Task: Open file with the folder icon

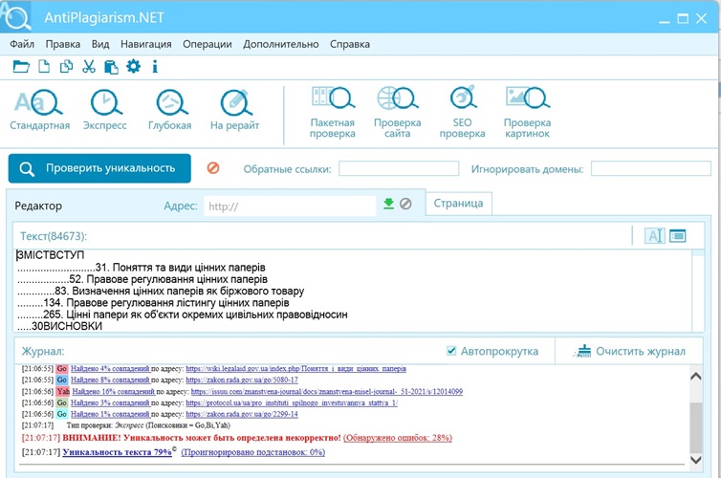Action: (21, 67)
